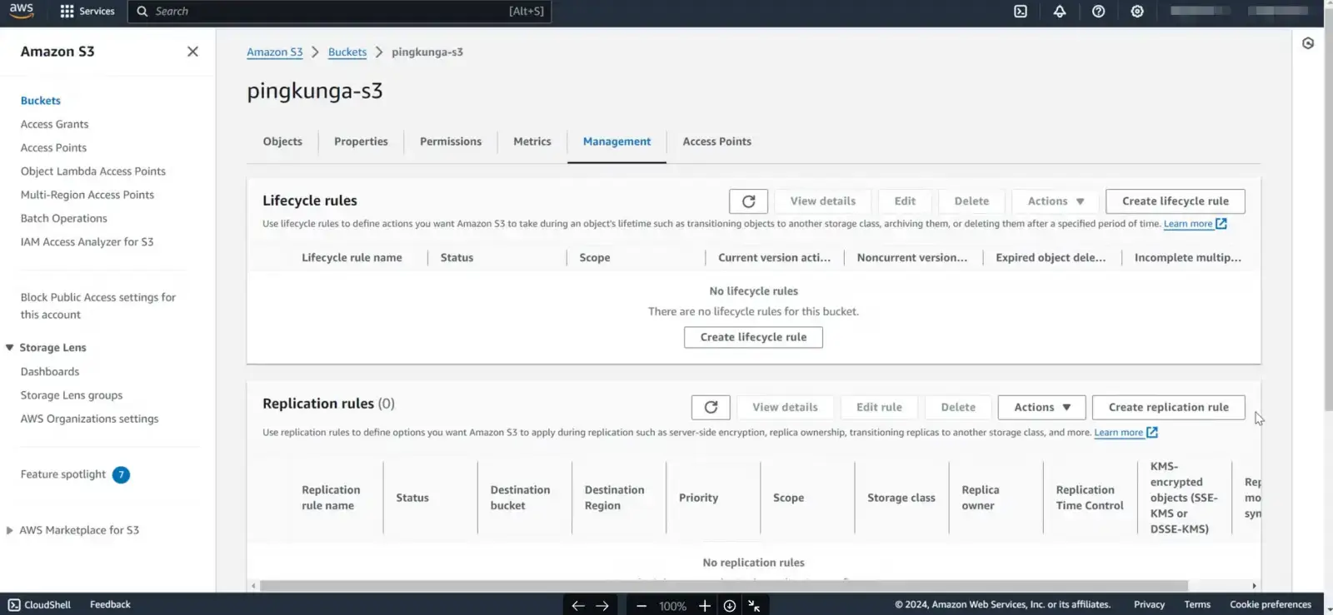Go forward using footer right arrow
The width and height of the screenshot is (1333, 615).
click(602, 606)
